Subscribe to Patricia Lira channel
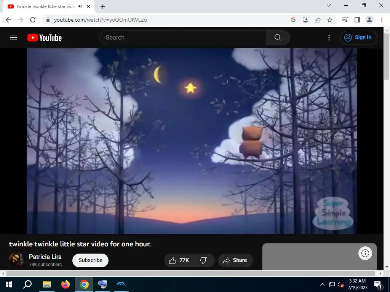390x292 pixels. (90, 260)
